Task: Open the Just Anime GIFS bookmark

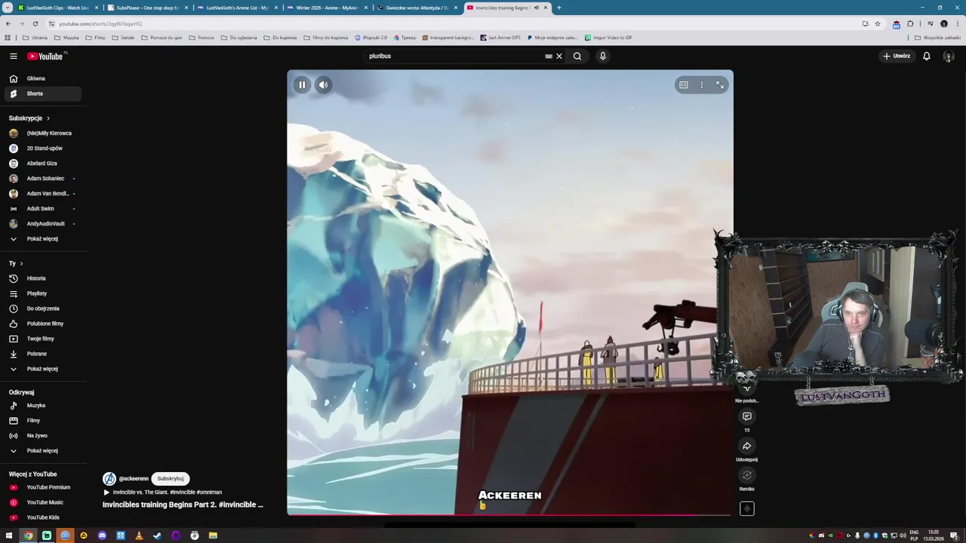Action: click(500, 38)
